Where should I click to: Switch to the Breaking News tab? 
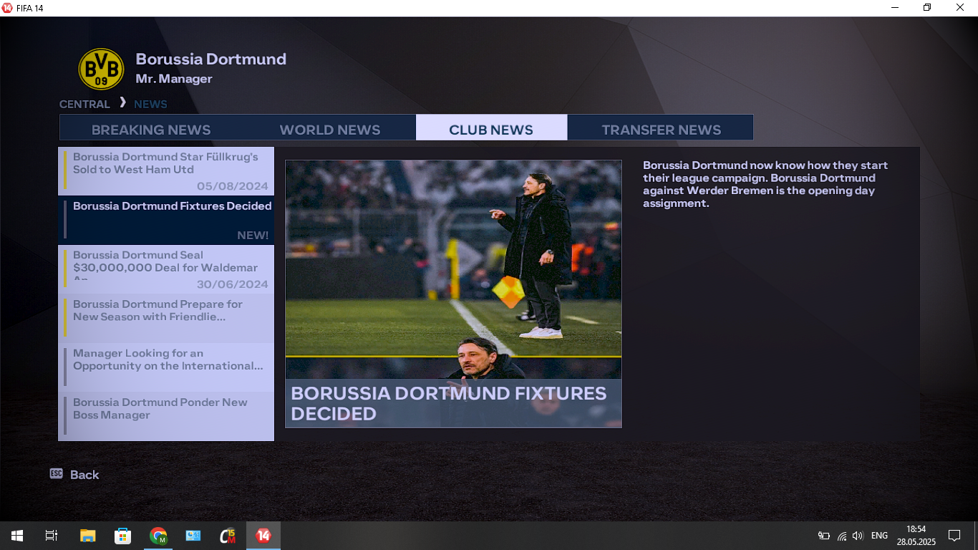[151, 130]
